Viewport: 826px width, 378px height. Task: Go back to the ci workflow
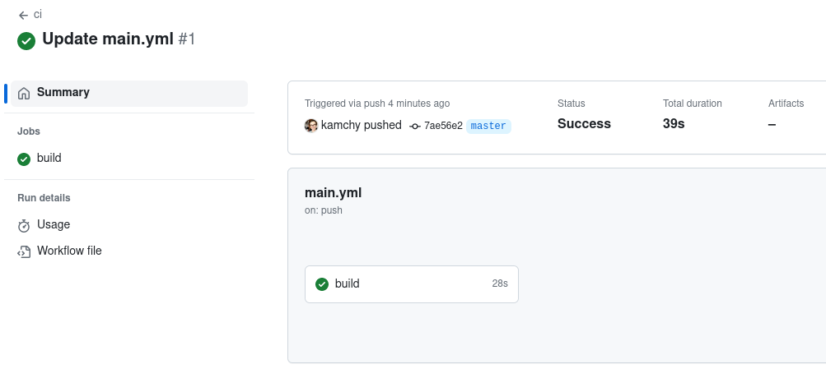click(x=38, y=14)
